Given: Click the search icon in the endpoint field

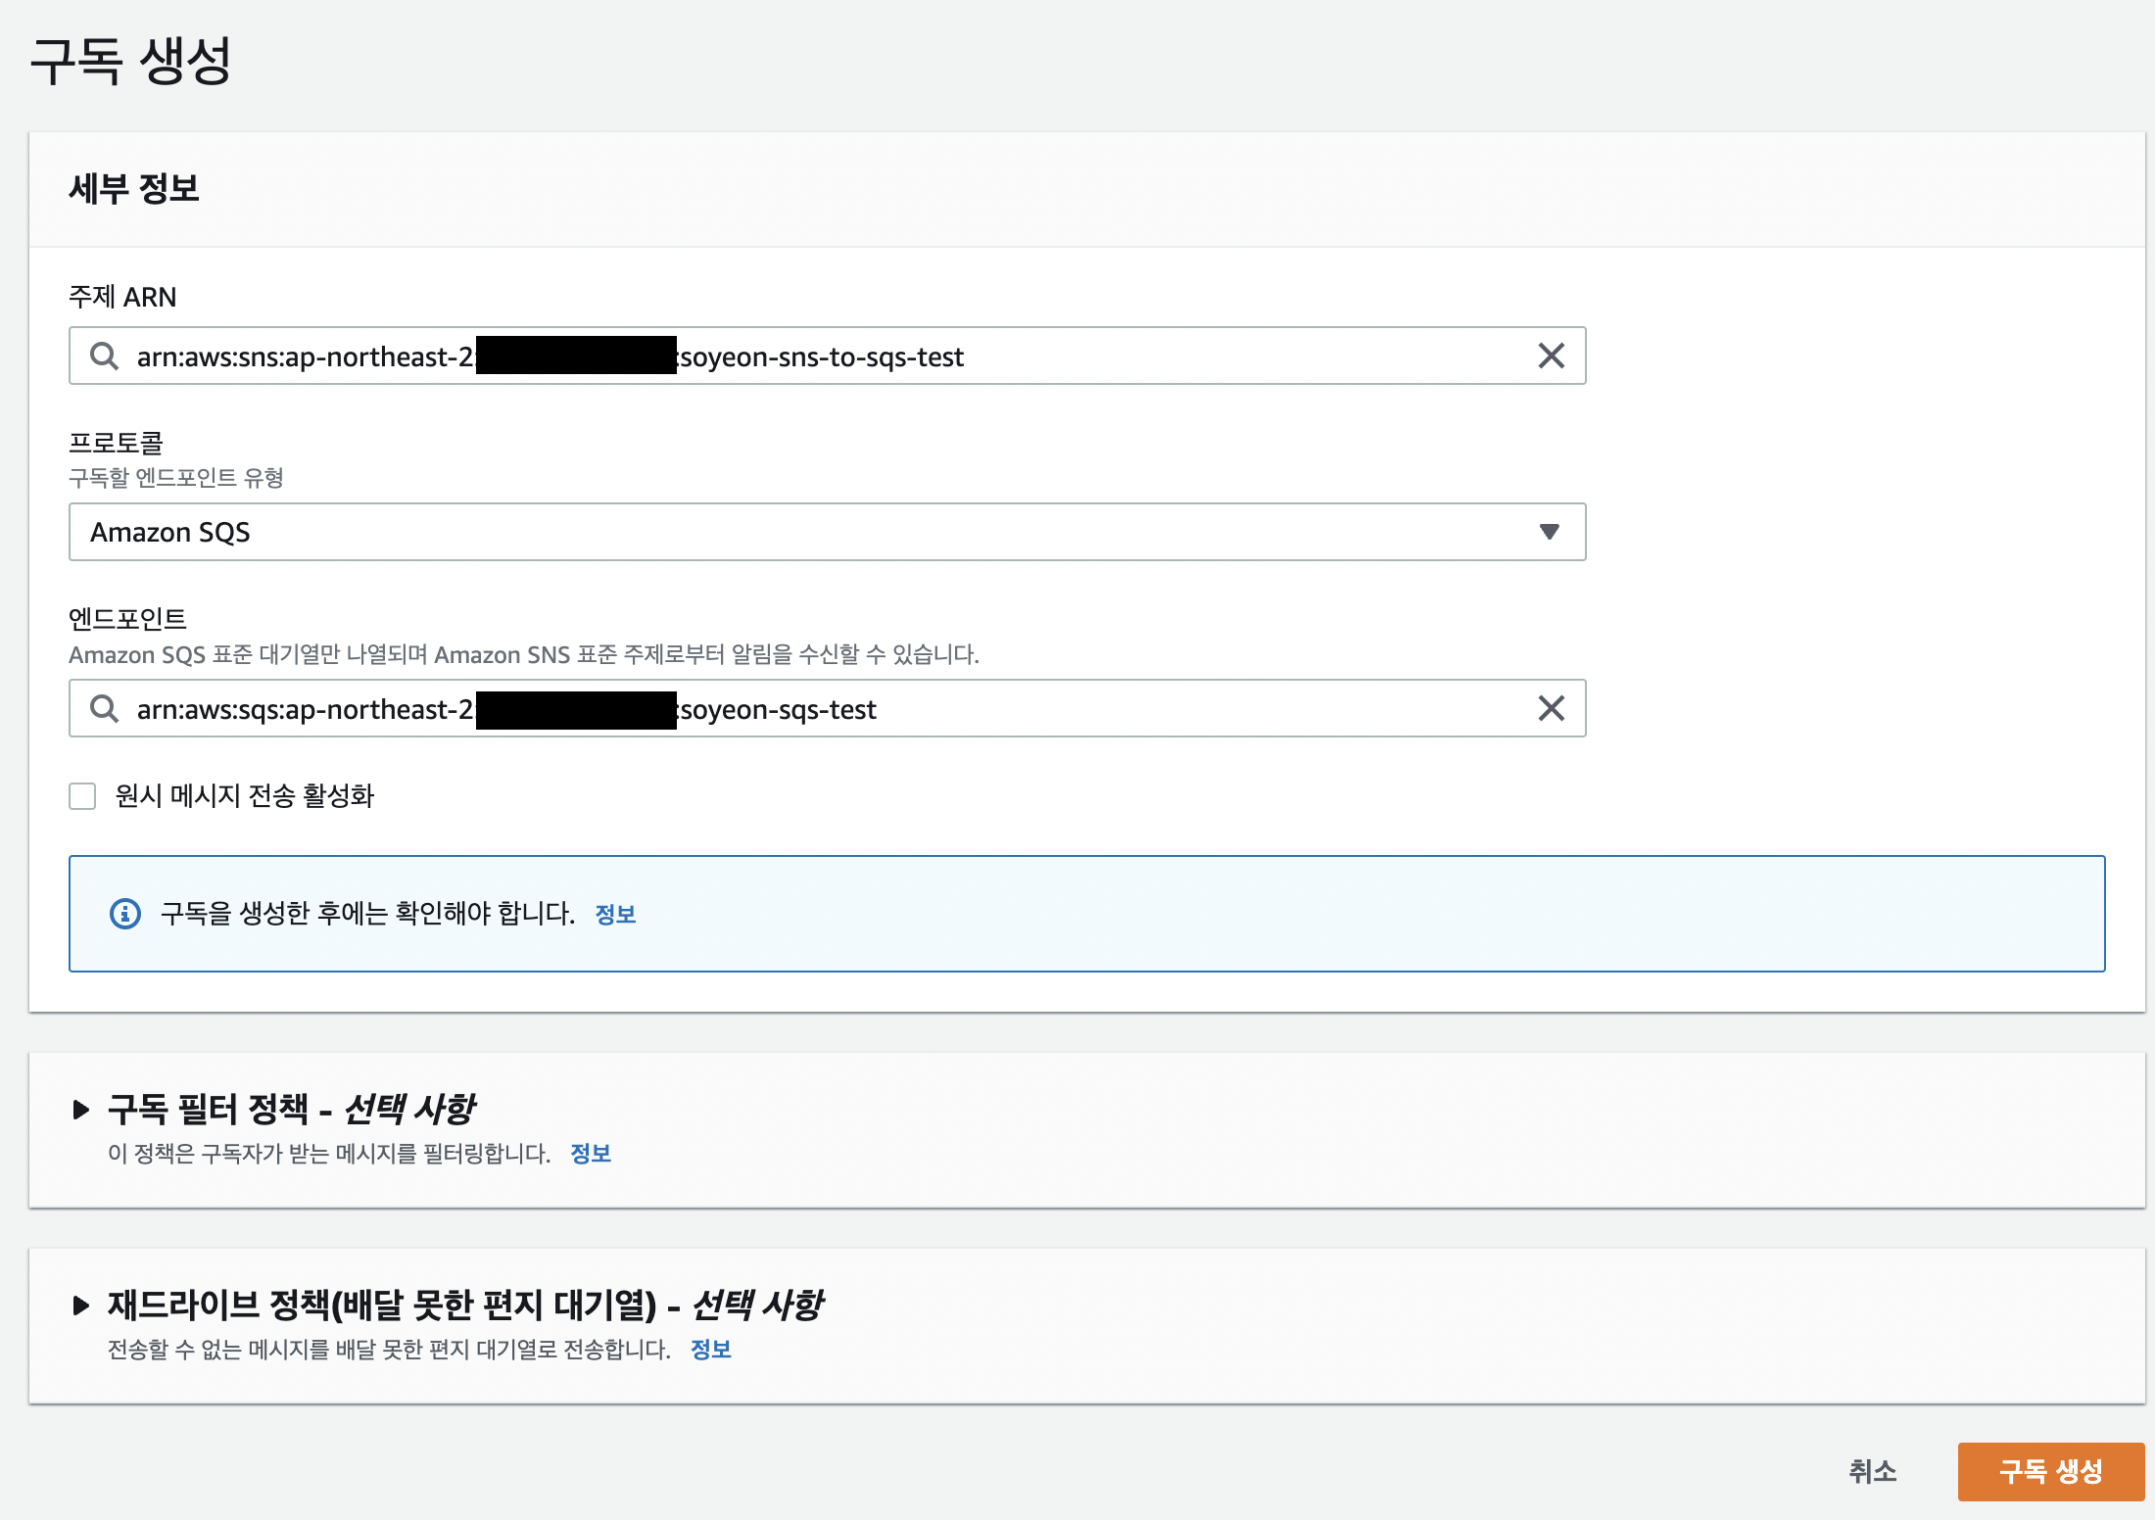Looking at the screenshot, I should tap(104, 708).
